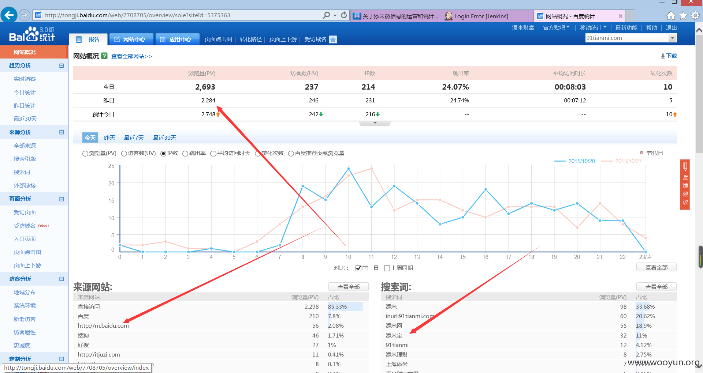Click the favorite star icon after 受访域名
The height and width of the screenshot is (373, 703).
333,39
